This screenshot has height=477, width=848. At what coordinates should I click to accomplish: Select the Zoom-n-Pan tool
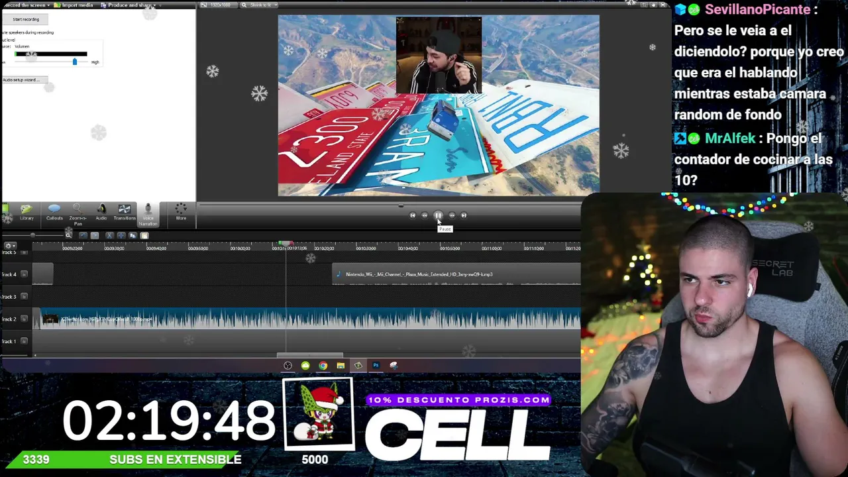(x=78, y=215)
